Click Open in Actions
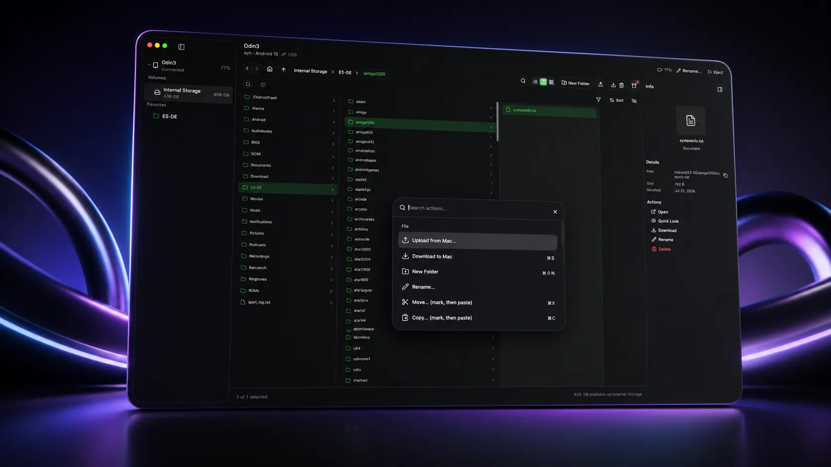Image resolution: width=831 pixels, height=467 pixels. [660, 212]
